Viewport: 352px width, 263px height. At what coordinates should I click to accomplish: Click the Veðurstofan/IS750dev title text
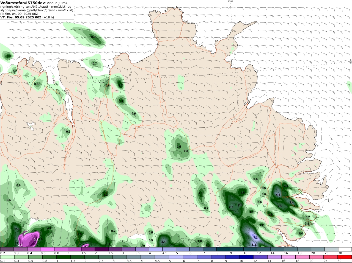(x=23, y=3)
